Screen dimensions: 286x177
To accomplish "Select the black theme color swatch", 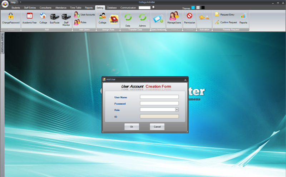I will pos(203,7).
